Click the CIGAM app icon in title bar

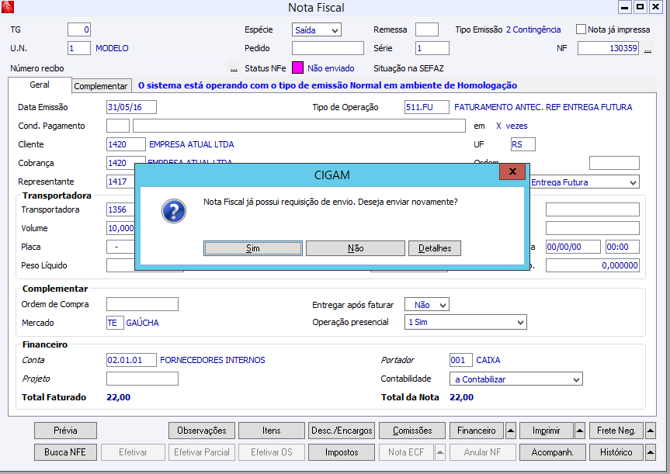(7, 6)
